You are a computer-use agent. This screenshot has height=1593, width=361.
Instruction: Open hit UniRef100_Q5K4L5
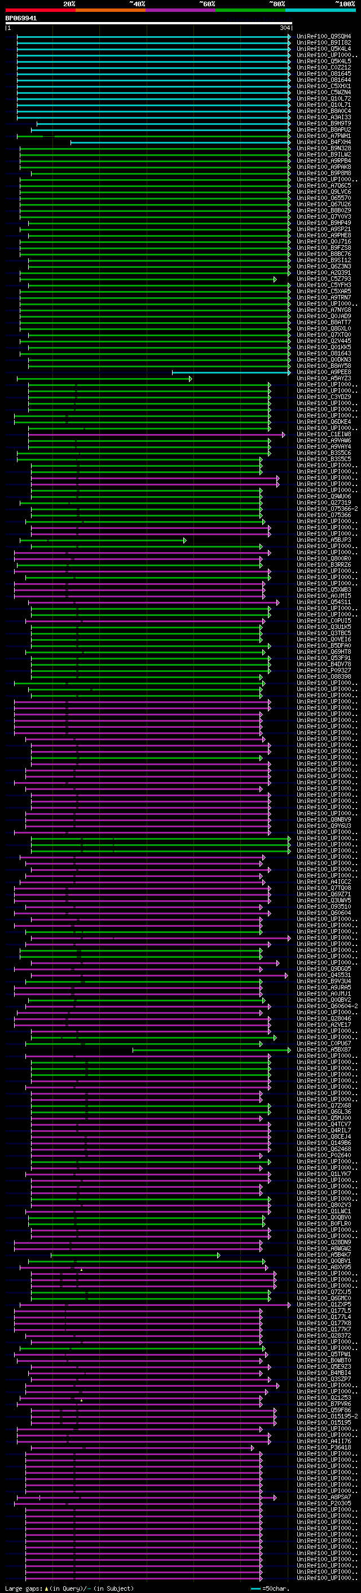tap(324, 61)
